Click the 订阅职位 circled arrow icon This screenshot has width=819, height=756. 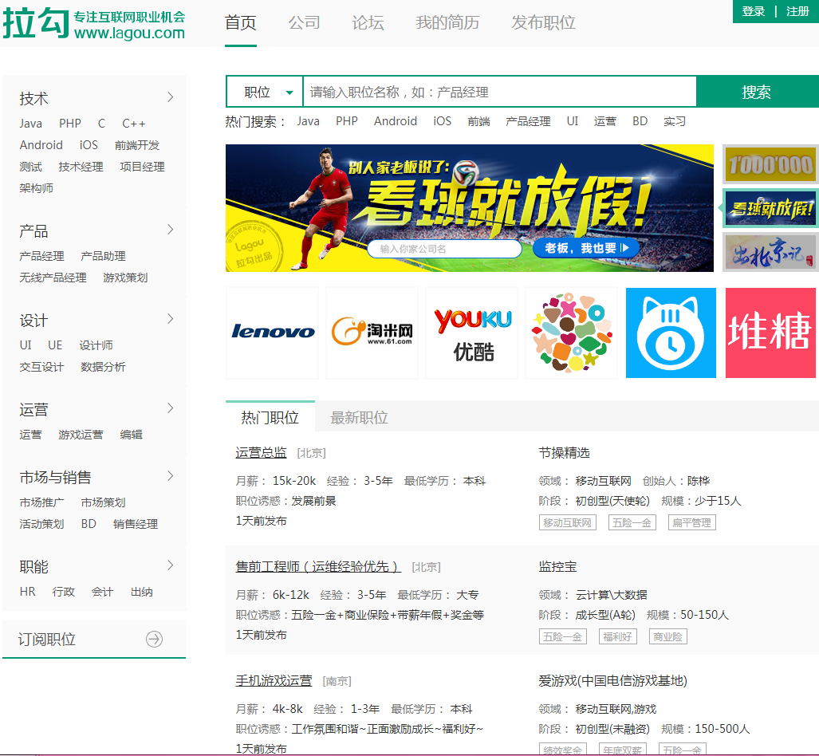coord(154,639)
